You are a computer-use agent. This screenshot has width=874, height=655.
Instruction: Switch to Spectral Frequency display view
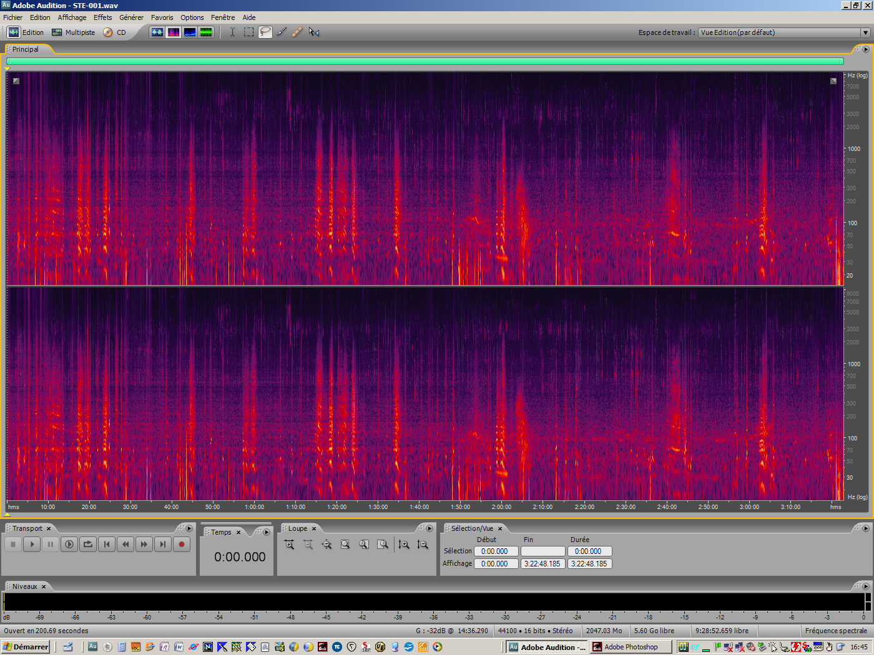tap(174, 32)
